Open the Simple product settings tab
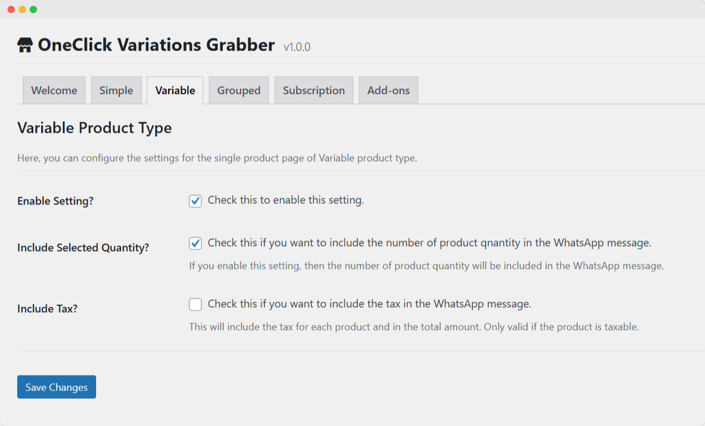This screenshot has width=705, height=426. (x=116, y=90)
